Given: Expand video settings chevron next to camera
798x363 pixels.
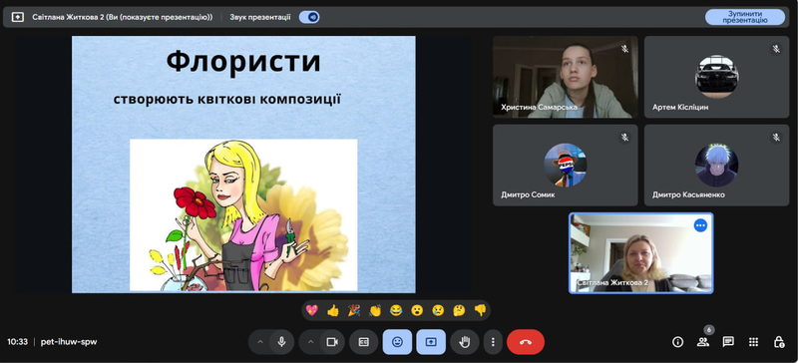Looking at the screenshot, I should point(310,342).
